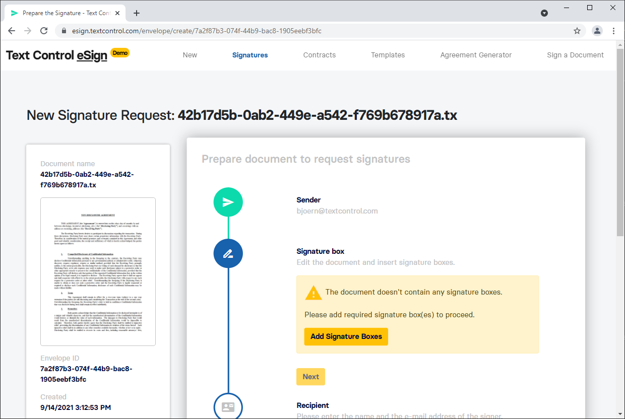This screenshot has height=419, width=625.
Task: Click the 'doesn't contain any signature boxes' warning
Action: coord(414,292)
